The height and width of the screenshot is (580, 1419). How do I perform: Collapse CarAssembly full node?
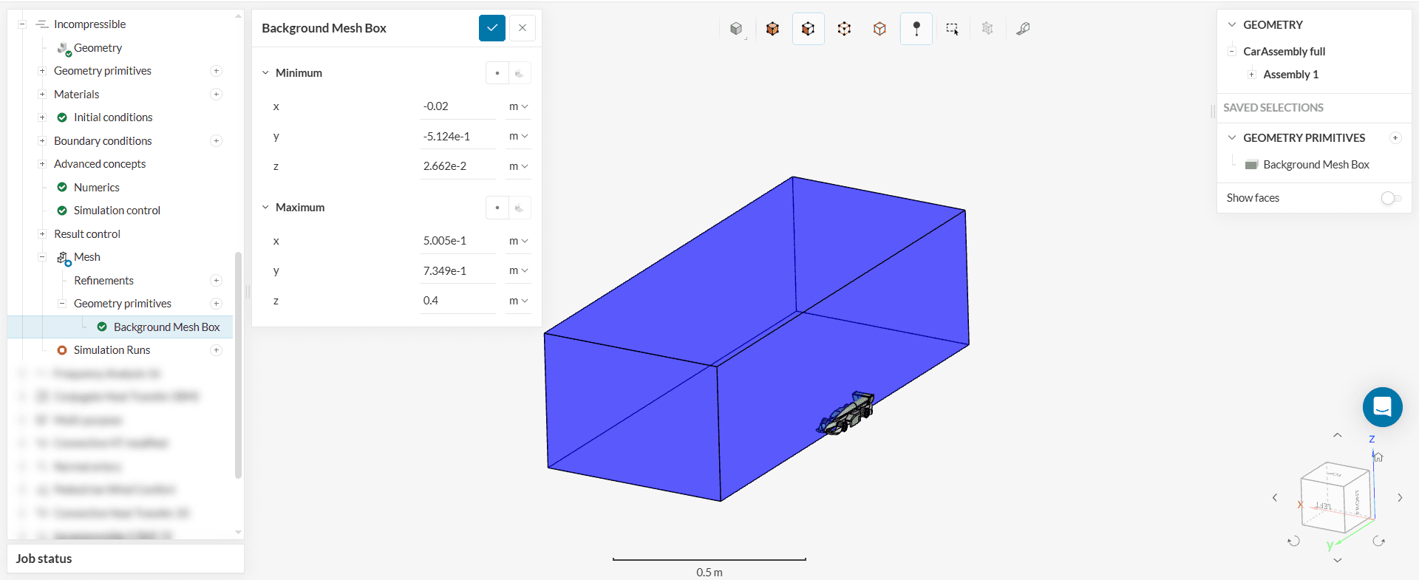click(1232, 52)
